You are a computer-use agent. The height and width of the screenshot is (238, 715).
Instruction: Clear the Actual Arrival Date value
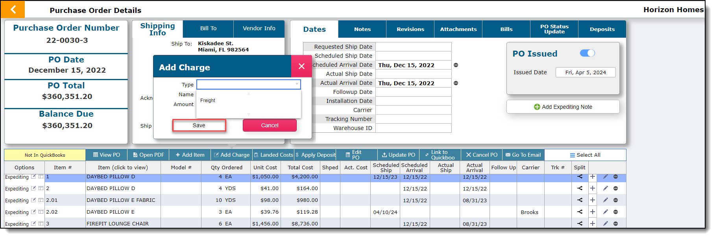[x=456, y=83]
